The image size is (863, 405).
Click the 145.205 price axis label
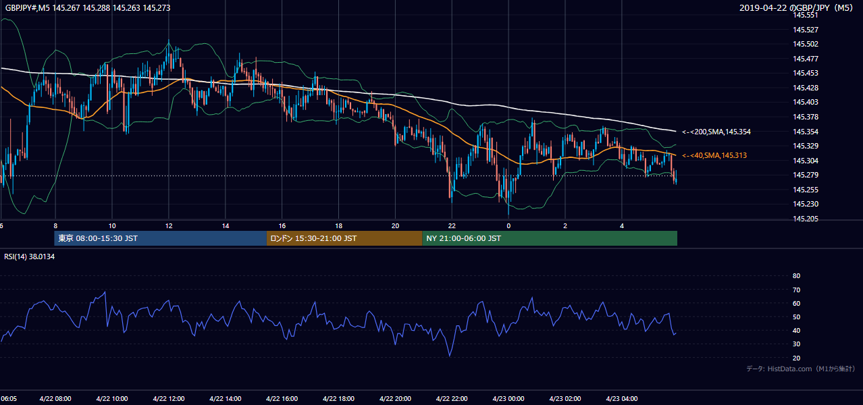(805, 219)
